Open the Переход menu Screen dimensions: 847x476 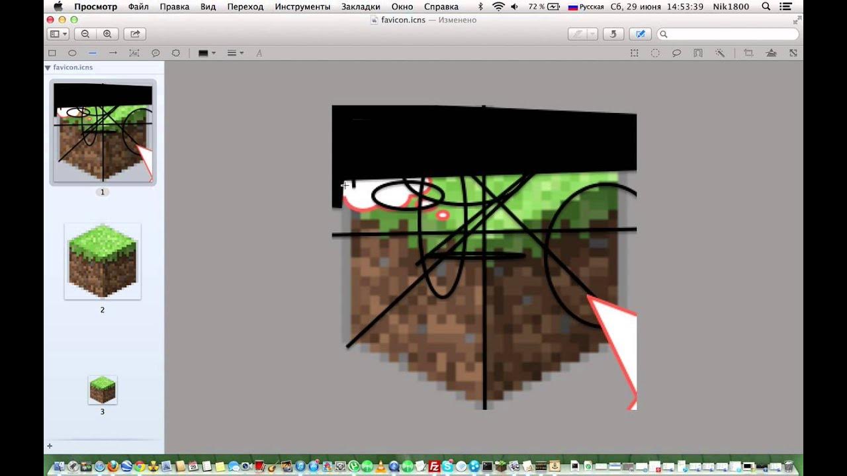[x=245, y=7]
